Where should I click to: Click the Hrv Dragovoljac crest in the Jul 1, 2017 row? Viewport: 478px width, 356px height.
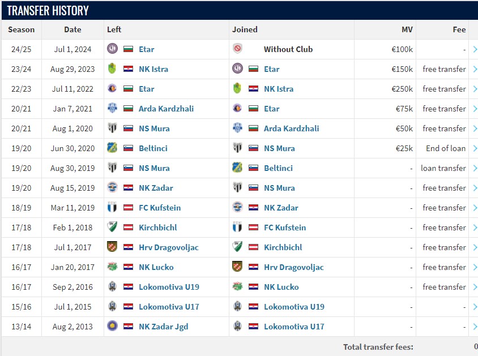(x=112, y=247)
